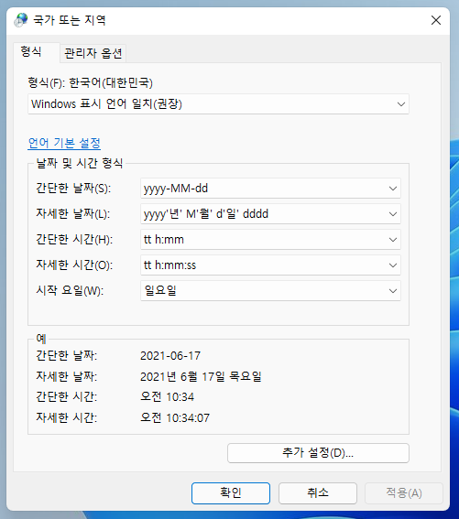This screenshot has width=459, height=519.
Task: Select the 2021-06-17 example date text
Action: [x=170, y=356]
